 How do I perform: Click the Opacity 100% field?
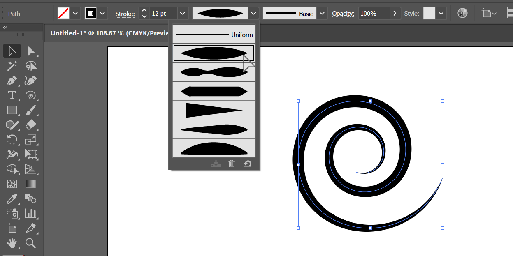(x=374, y=14)
